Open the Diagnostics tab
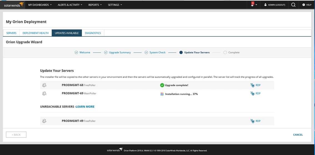The height and width of the screenshot is (155, 315). [x=93, y=33]
